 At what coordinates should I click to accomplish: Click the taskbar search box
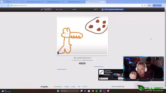[70, 91]
